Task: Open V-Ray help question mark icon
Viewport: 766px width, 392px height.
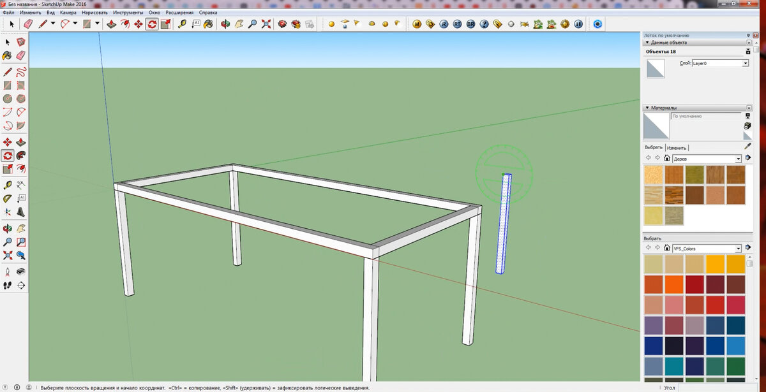Action: pyautogui.click(x=484, y=24)
